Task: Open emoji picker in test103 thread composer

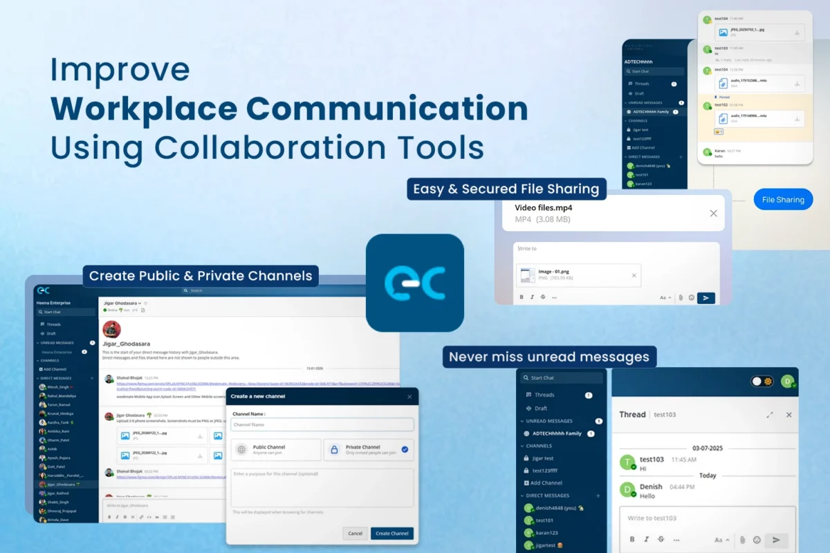Action: tap(757, 540)
